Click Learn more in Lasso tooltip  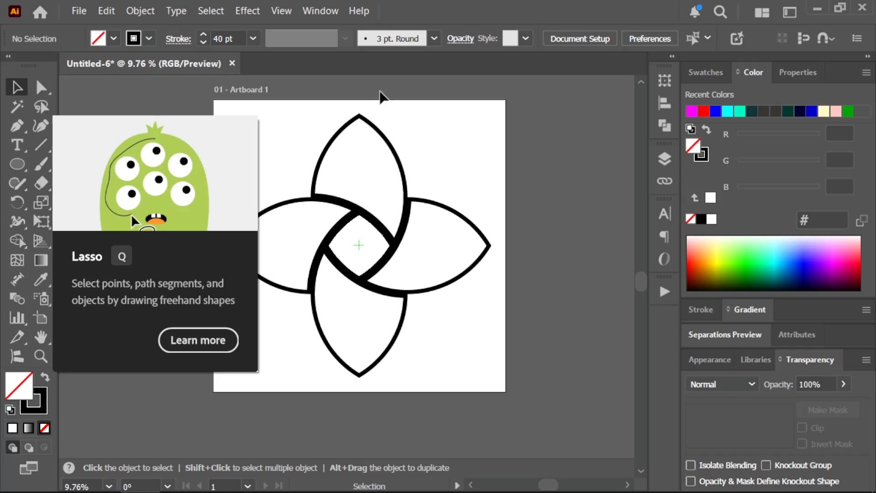coord(198,340)
